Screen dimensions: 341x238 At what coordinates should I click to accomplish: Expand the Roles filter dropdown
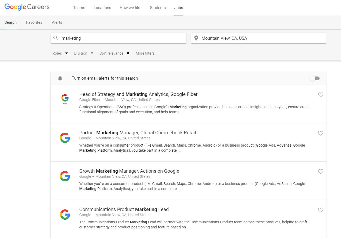click(60, 53)
